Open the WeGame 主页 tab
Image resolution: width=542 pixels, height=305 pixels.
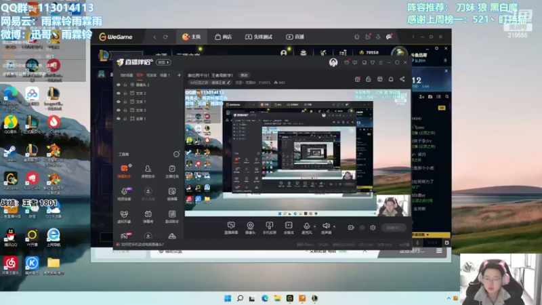(192, 37)
